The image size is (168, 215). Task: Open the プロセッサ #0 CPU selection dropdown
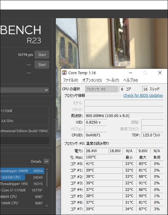[101, 89]
